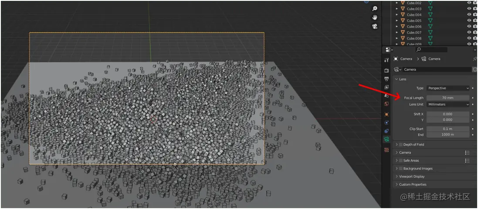
Task: Open the Render properties tab icon
Action: click(386, 71)
